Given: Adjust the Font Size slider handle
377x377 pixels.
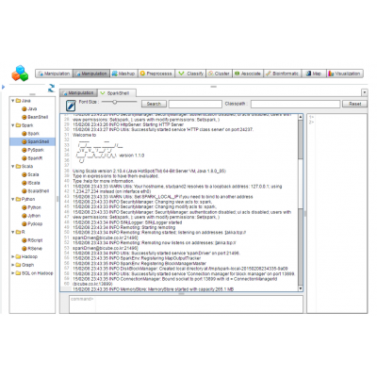Looking at the screenshot, I should 115,102.
